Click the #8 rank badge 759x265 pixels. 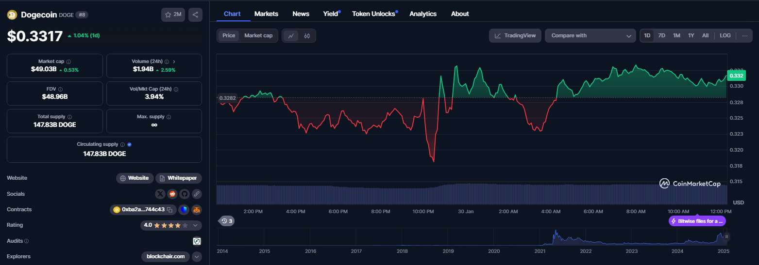pos(82,15)
